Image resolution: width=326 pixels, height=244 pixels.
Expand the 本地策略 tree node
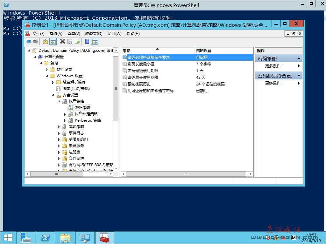tap(59, 127)
